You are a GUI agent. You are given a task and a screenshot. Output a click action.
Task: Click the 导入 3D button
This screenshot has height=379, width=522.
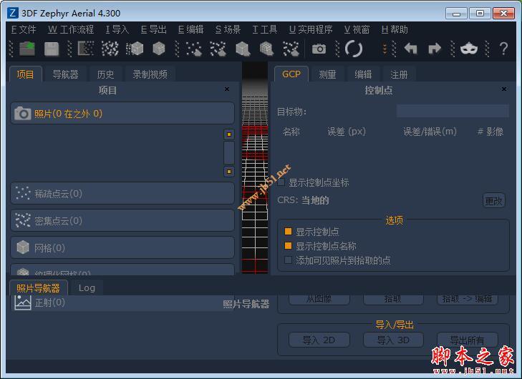click(x=393, y=340)
